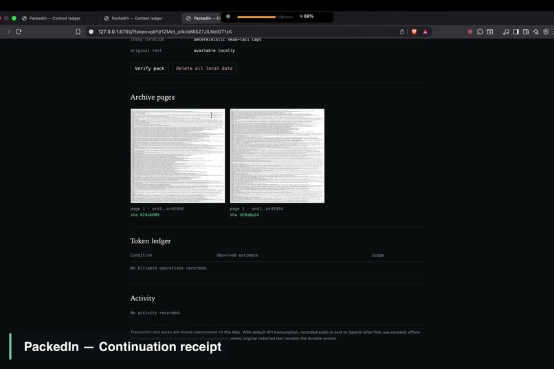View site info icon beside the URL
This screenshot has width=554, height=369.
91,32
